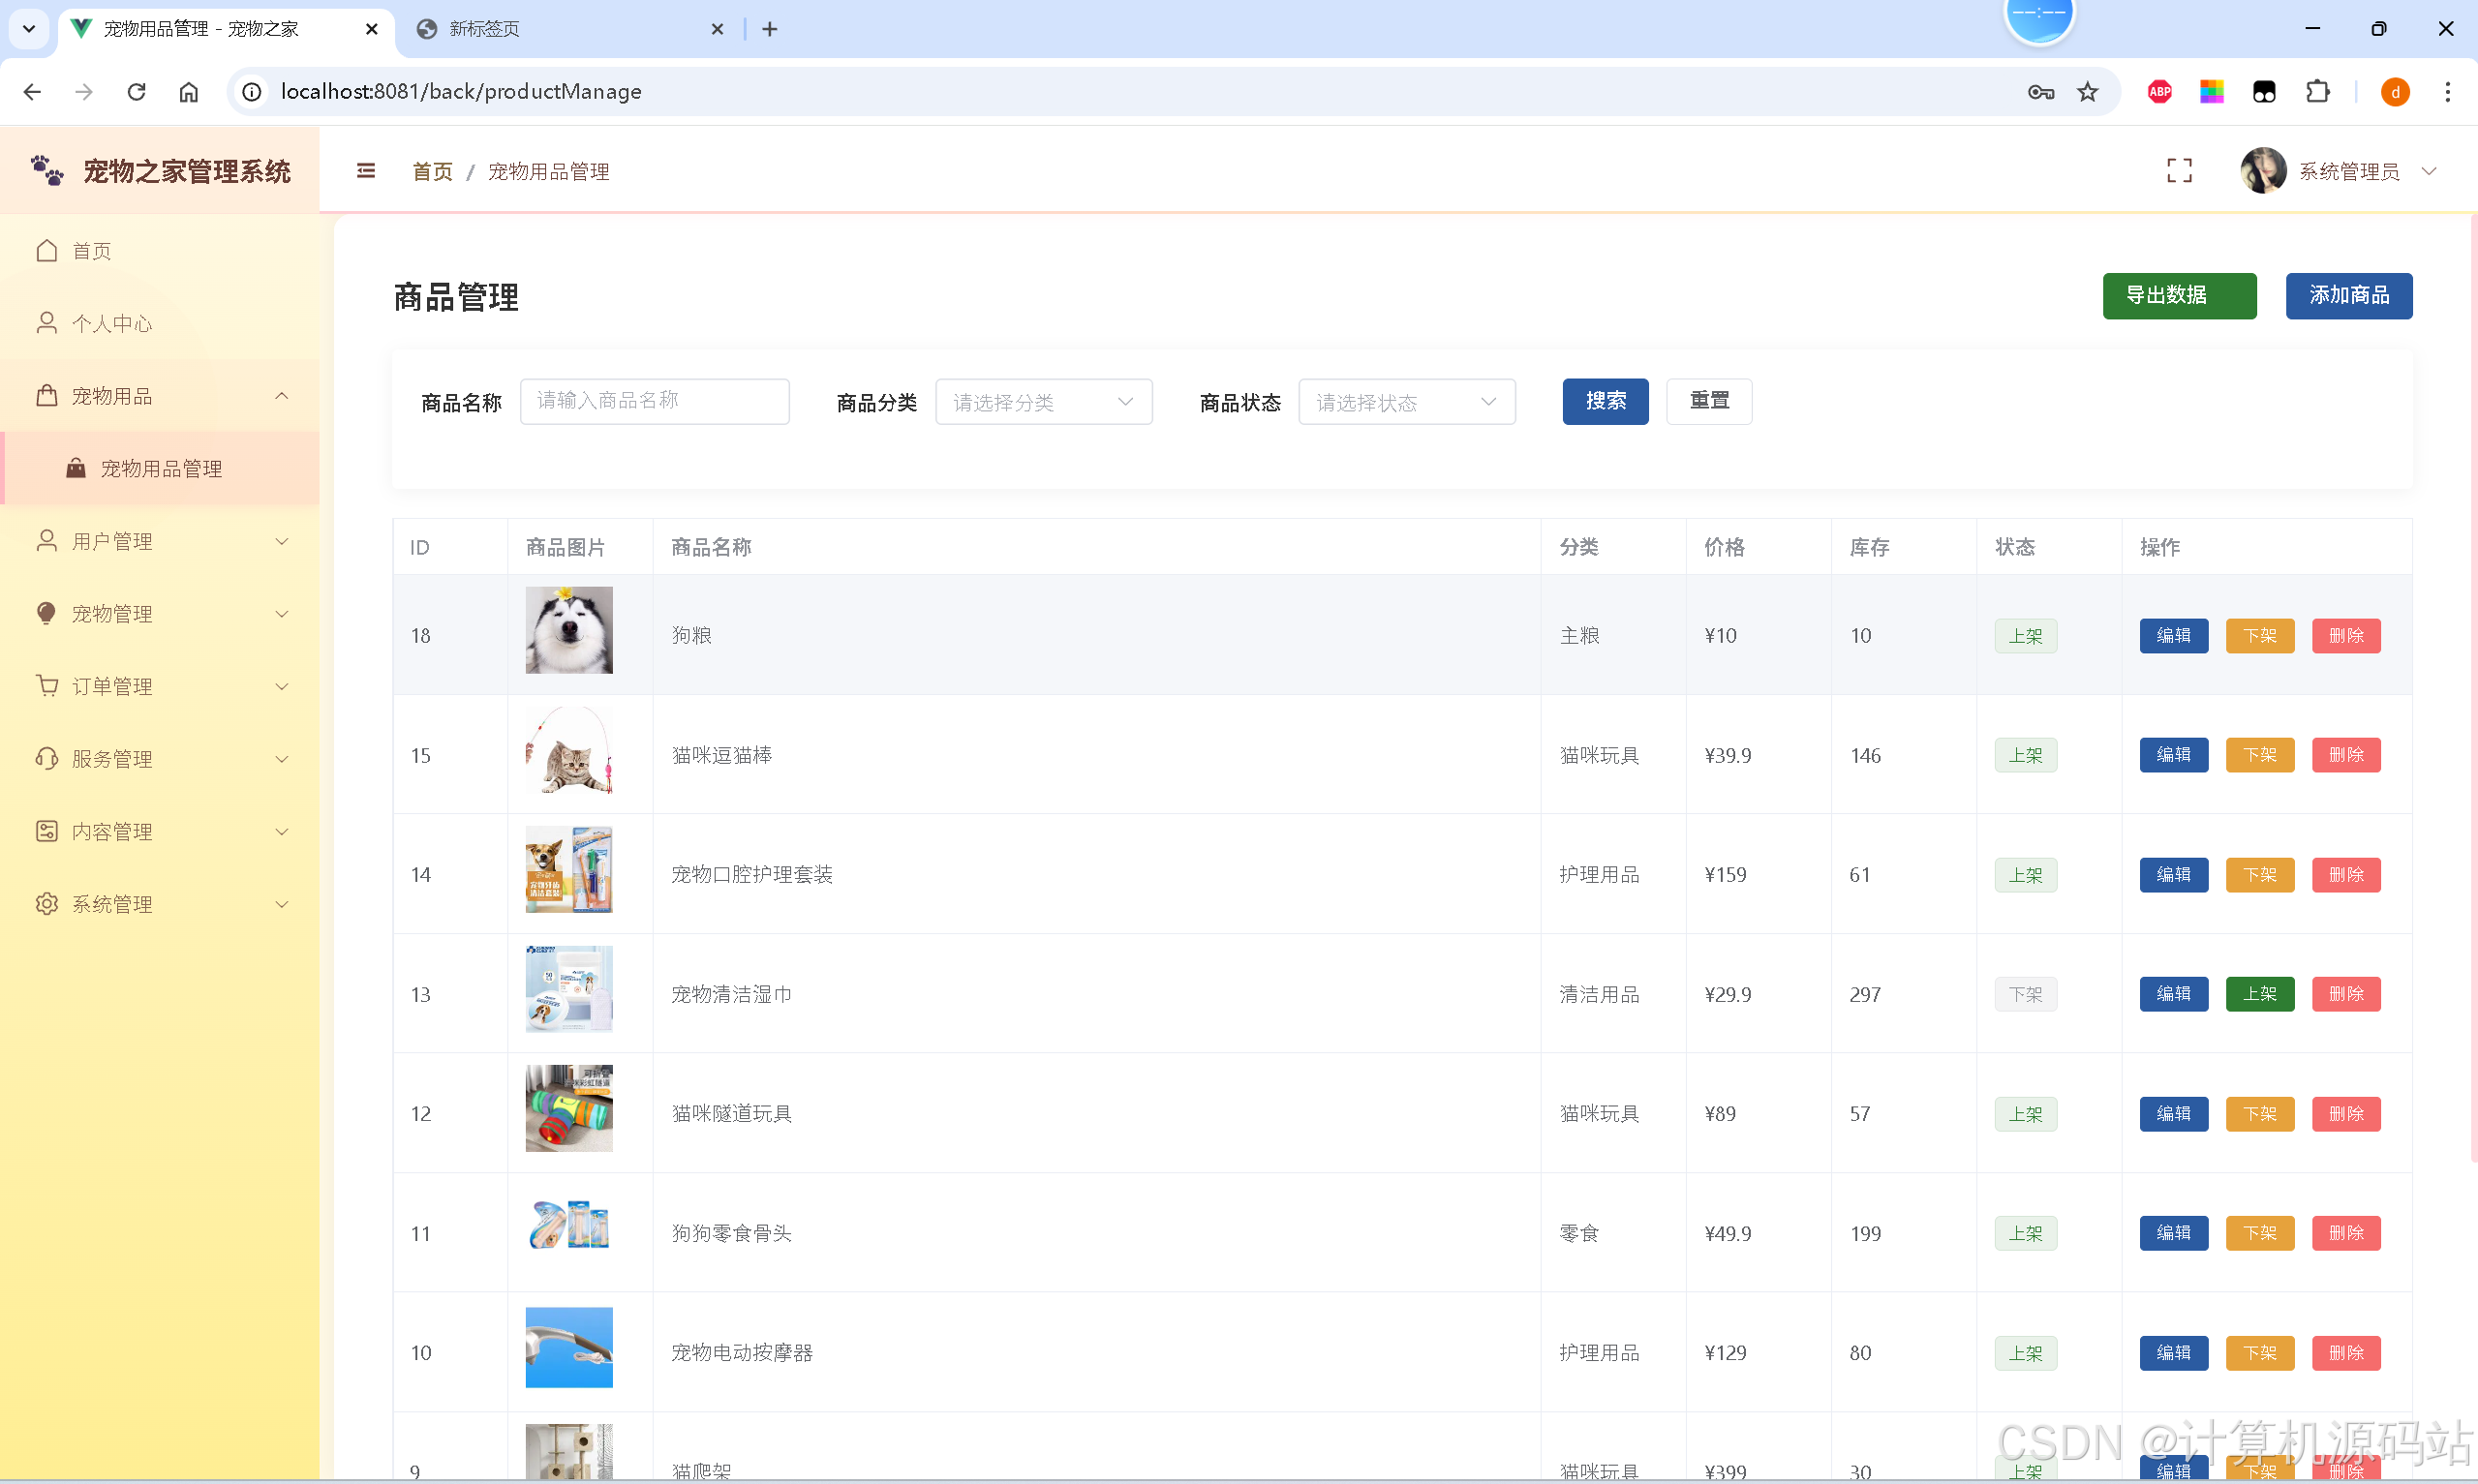Viewport: 2478px width, 1484px height.
Task: Open the browser three-dot menu
Action: (x=2447, y=92)
